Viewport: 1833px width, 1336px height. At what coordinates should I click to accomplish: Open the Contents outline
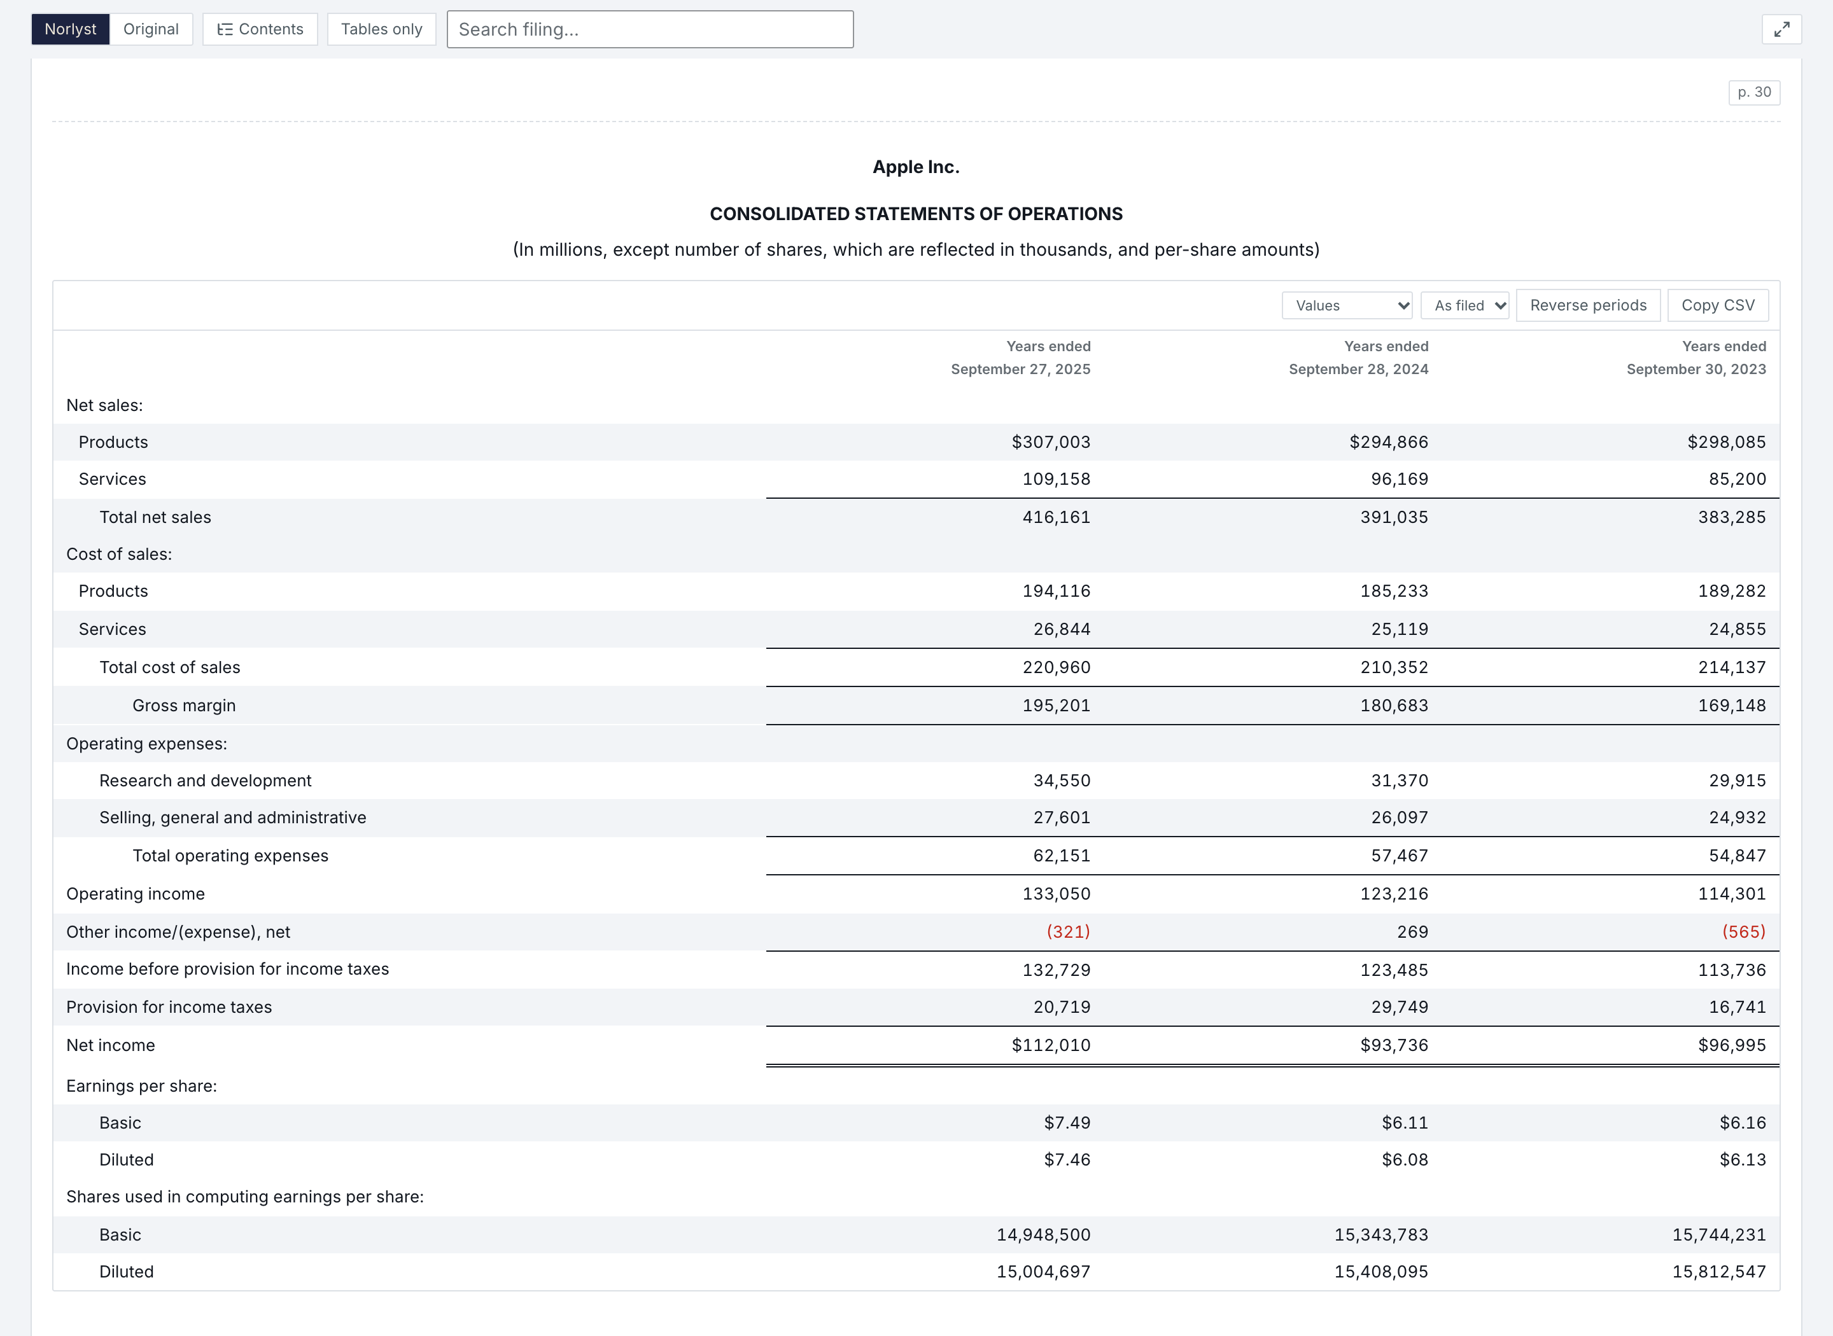tap(260, 29)
